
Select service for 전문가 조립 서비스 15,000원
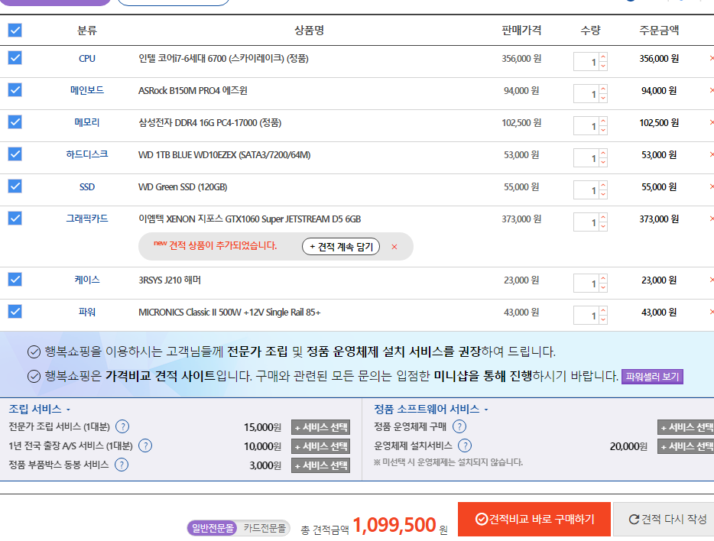coord(320,427)
